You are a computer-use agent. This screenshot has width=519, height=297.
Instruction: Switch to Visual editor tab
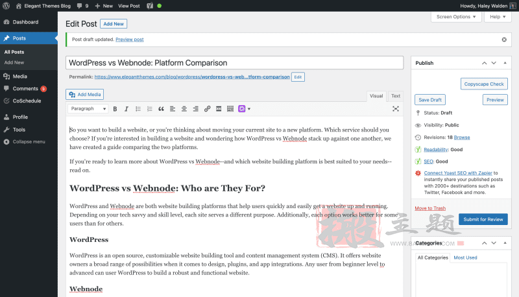click(x=376, y=96)
